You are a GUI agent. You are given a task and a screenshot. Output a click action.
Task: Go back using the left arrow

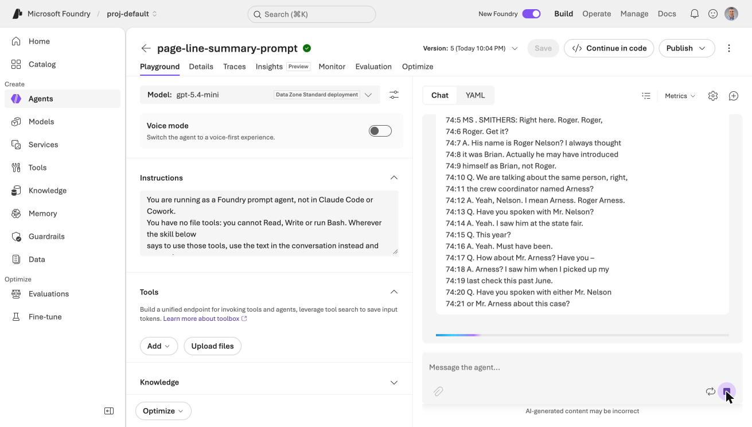point(146,48)
